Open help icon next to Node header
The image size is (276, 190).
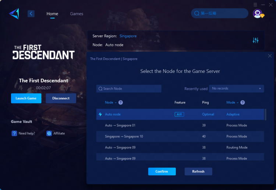pos(121,102)
